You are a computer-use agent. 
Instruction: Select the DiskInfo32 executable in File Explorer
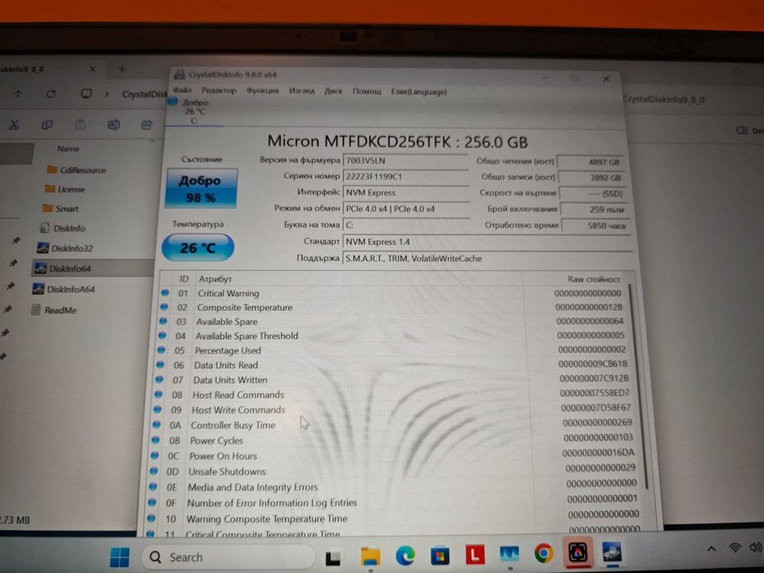pos(65,248)
